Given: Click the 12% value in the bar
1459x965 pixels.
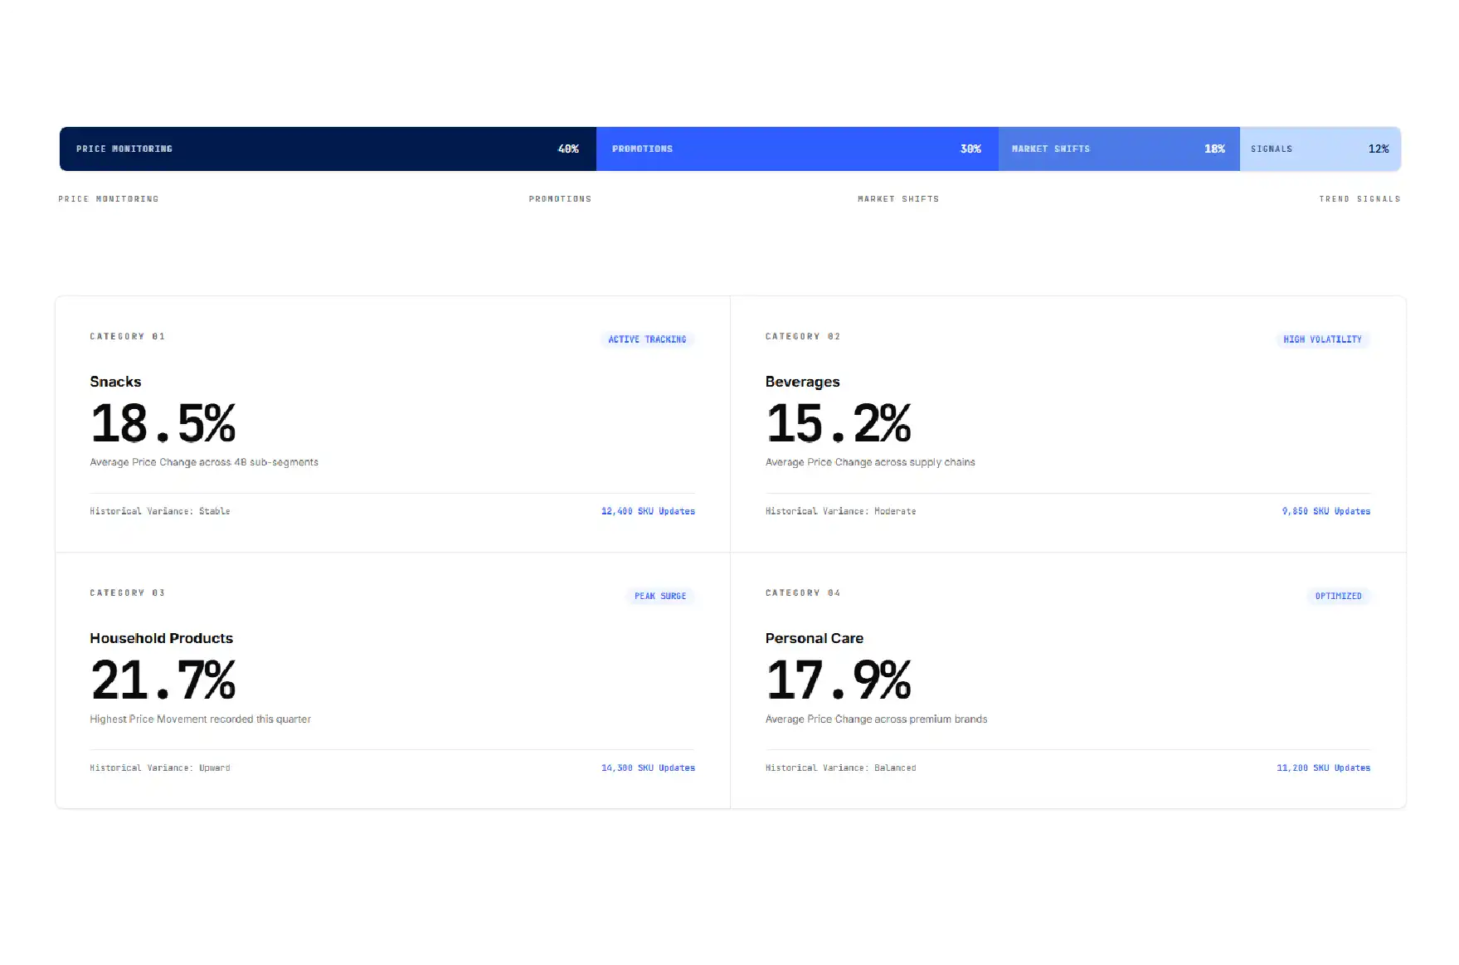Looking at the screenshot, I should pyautogui.click(x=1379, y=149).
